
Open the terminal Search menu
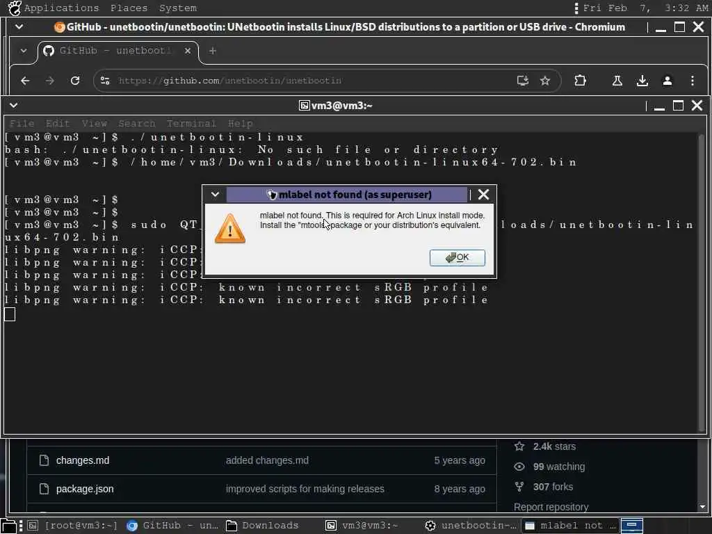[x=137, y=124]
